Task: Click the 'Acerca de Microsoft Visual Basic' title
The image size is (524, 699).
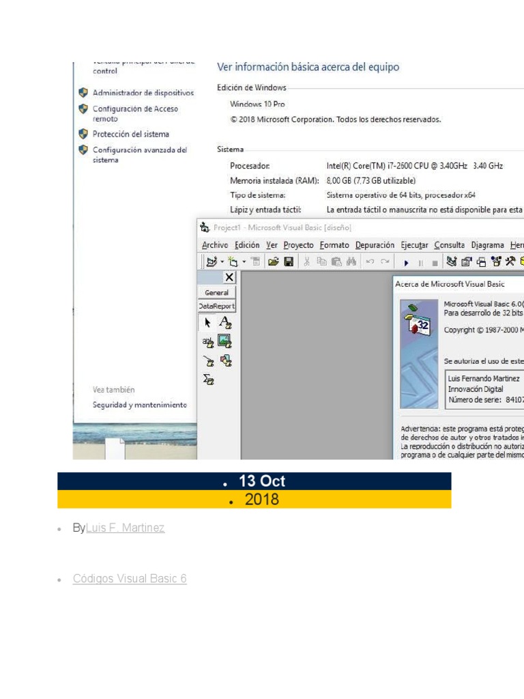Action: click(x=450, y=284)
